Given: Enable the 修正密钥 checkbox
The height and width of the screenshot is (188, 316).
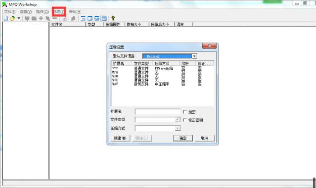Looking at the screenshot, I should click(x=185, y=120).
